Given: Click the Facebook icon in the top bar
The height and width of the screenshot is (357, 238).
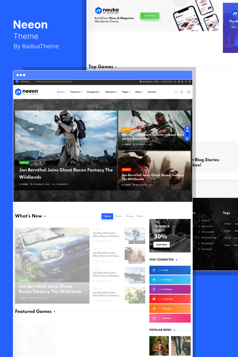Looking at the screenshot, I should pyautogui.click(x=175, y=82).
